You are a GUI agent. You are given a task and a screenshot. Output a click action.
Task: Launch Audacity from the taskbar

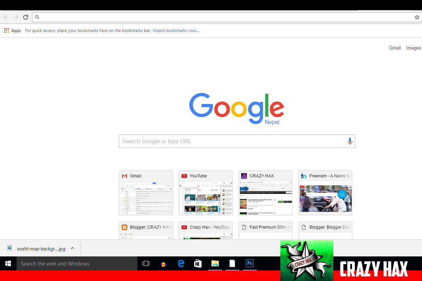point(163,263)
